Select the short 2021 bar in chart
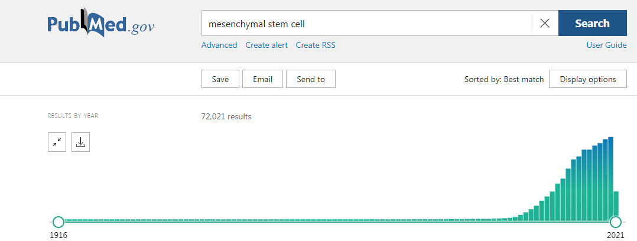Viewport: 637px width, 241px height. pos(616,206)
